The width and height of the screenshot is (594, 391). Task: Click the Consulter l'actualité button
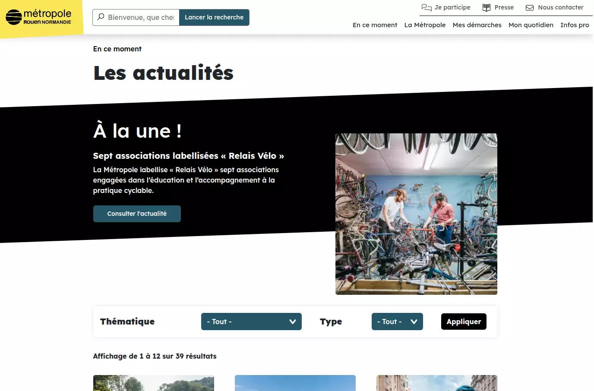137,214
